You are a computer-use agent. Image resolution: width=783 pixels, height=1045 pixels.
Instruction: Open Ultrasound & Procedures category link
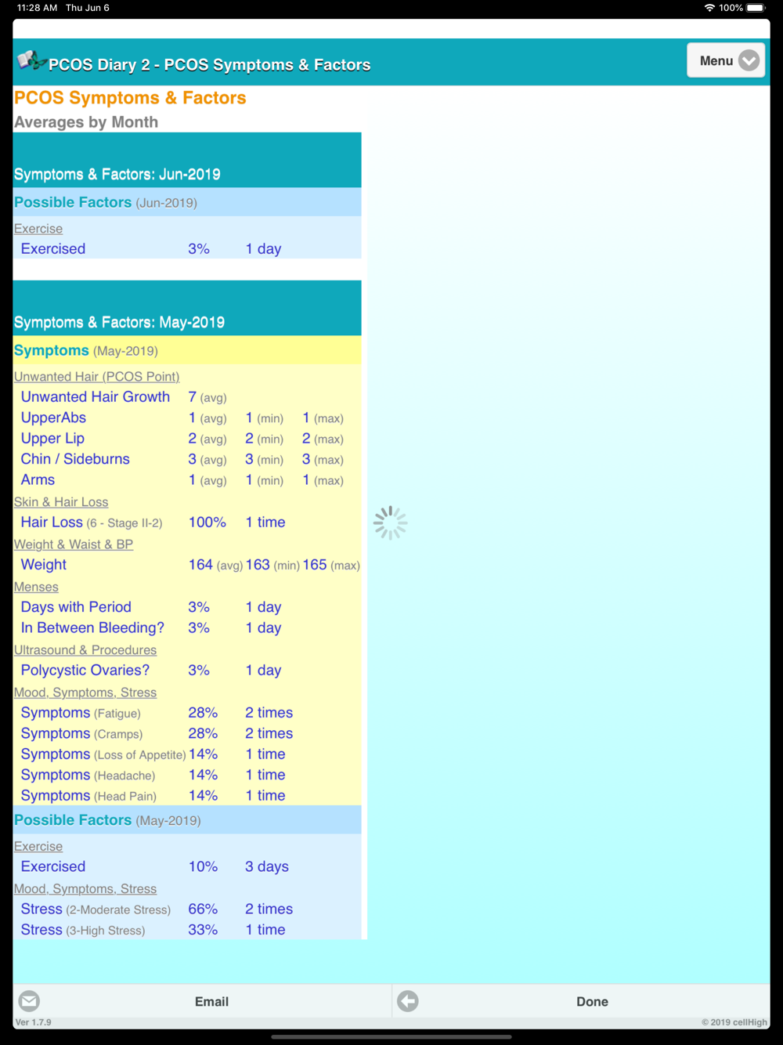(x=85, y=650)
